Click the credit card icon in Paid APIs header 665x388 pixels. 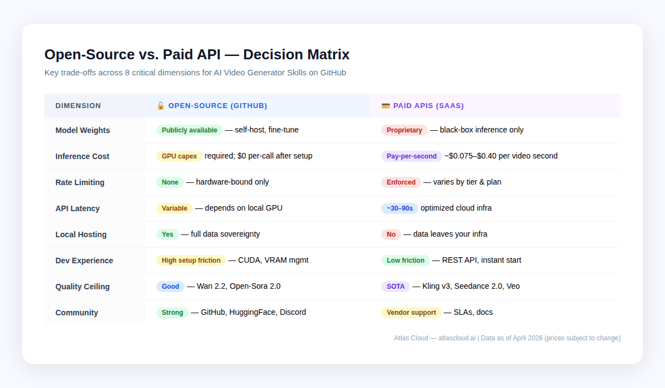(x=386, y=105)
